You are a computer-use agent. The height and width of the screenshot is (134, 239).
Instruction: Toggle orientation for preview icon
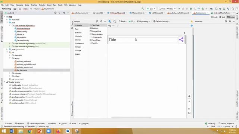click(115, 22)
